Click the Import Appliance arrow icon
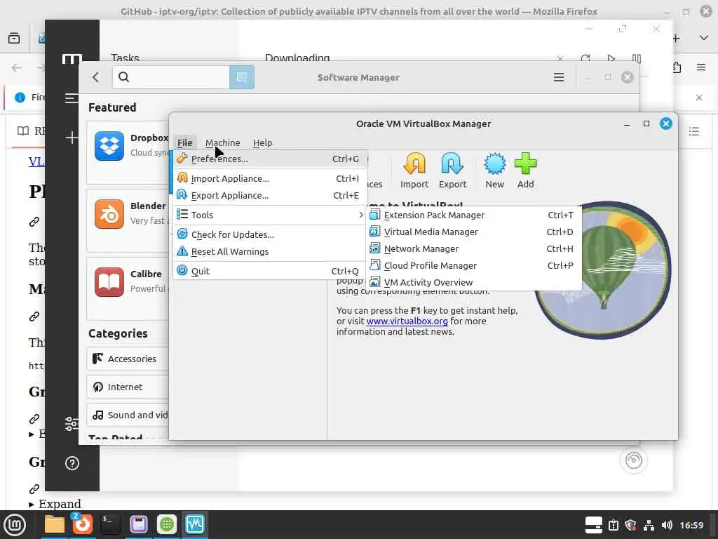 click(x=182, y=178)
